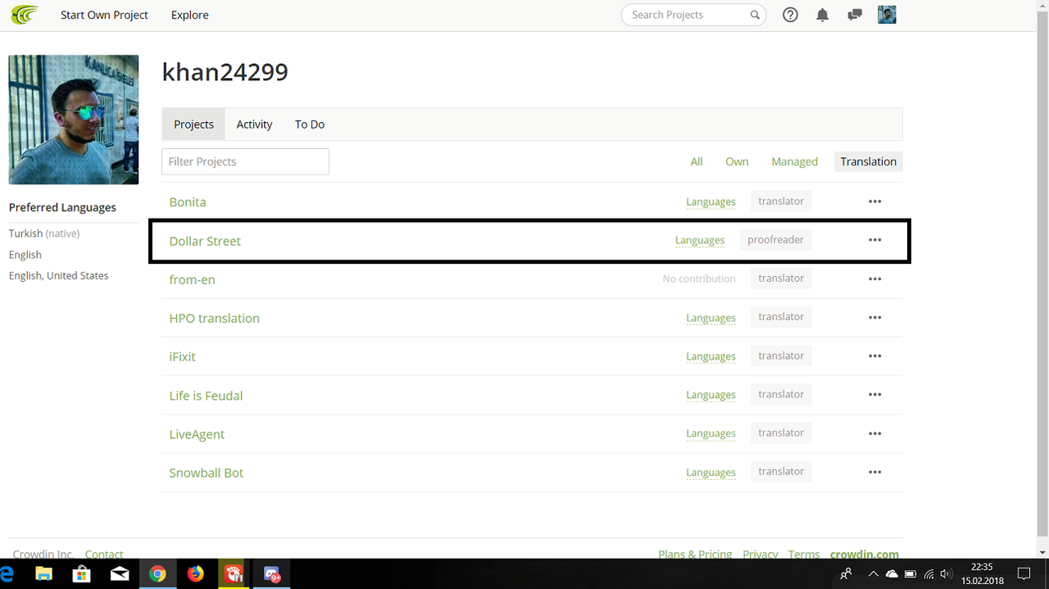1049x589 pixels.
Task: Open the Dollar Street project
Action: pos(205,241)
